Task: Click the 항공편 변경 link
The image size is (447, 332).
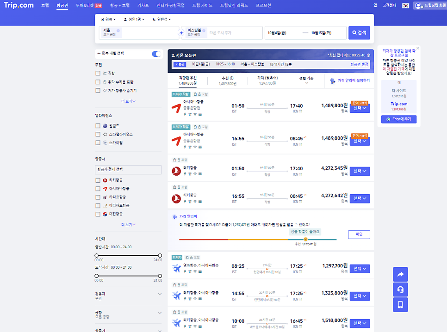Action: coord(359,64)
